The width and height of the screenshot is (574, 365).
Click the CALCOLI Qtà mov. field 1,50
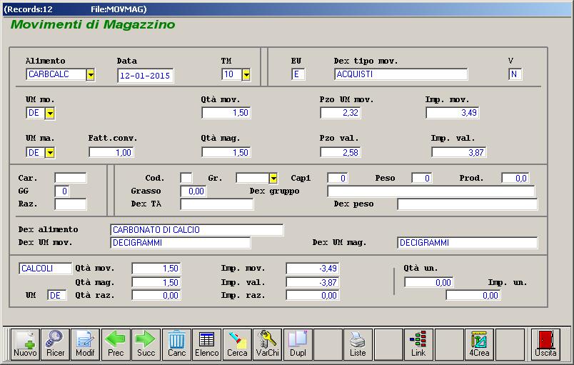[x=156, y=269]
